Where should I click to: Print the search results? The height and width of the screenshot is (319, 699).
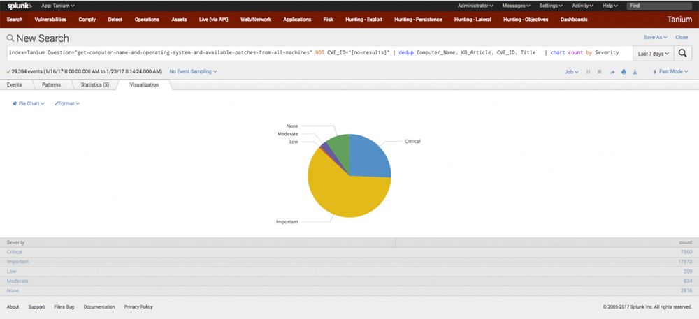[x=624, y=72]
